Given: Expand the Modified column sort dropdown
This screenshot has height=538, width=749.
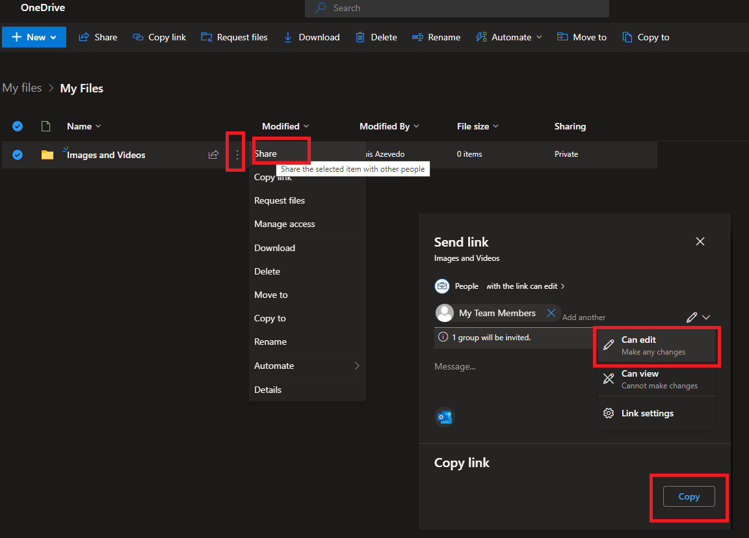Looking at the screenshot, I should point(307,126).
